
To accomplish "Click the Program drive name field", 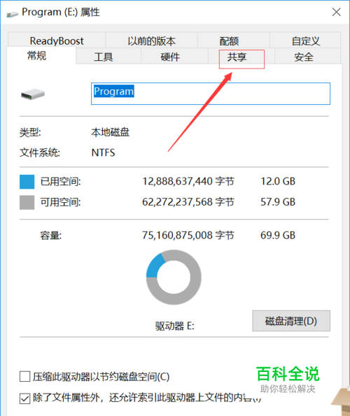I will pos(211,94).
